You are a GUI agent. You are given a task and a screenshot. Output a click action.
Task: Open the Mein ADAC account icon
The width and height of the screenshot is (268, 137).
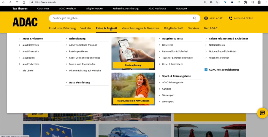[x=206, y=18]
